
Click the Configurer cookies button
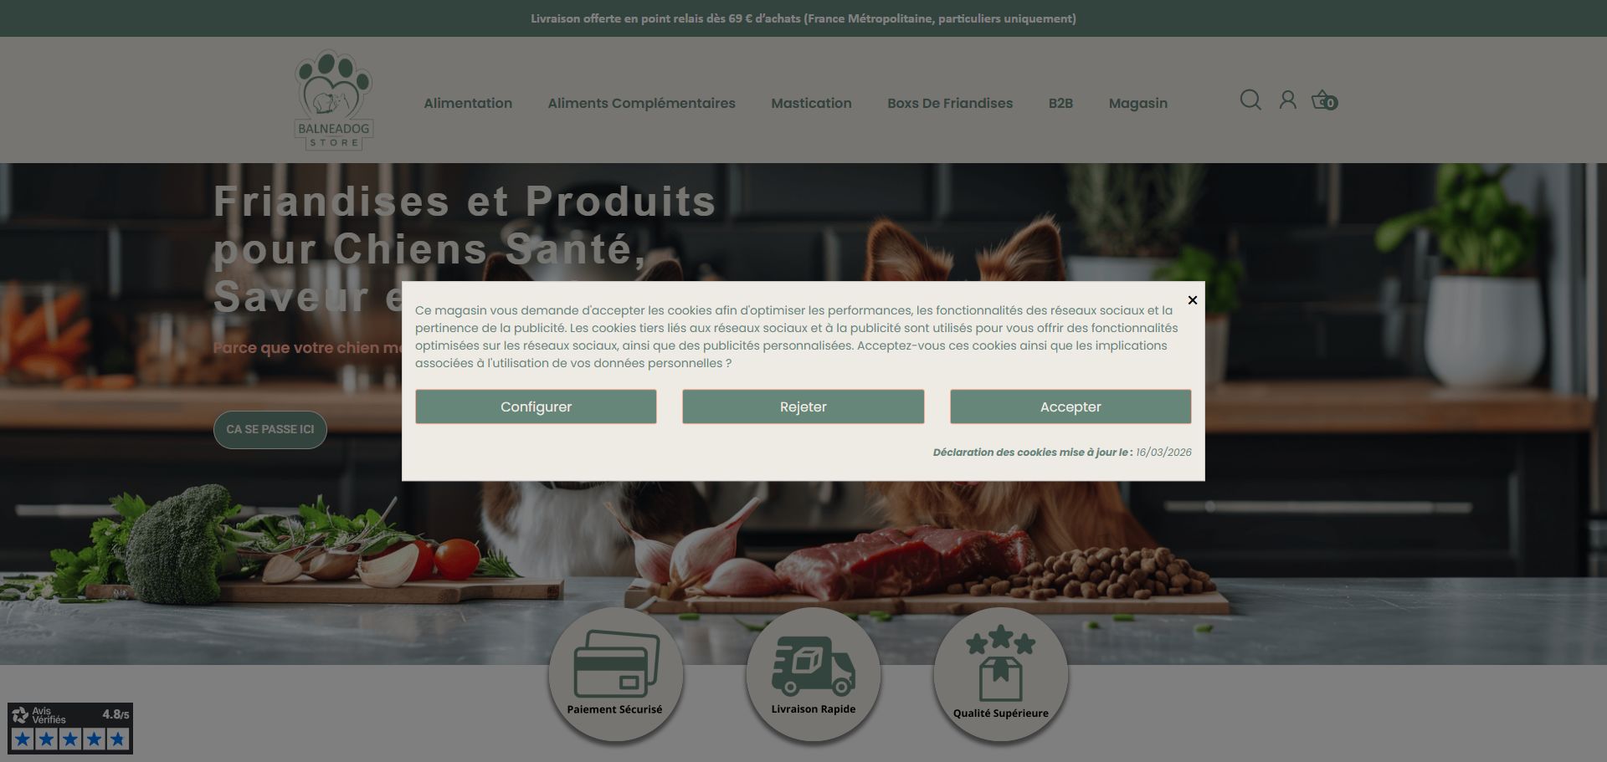coord(536,407)
